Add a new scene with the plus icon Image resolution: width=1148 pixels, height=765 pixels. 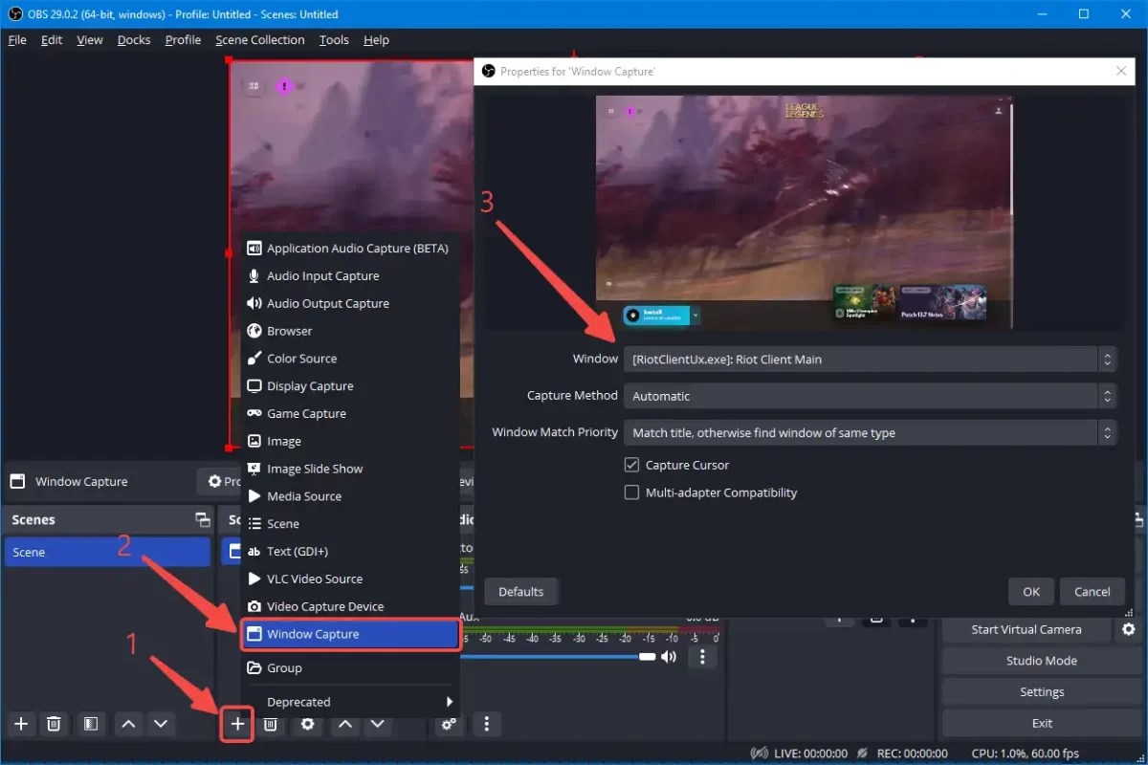[x=21, y=724]
